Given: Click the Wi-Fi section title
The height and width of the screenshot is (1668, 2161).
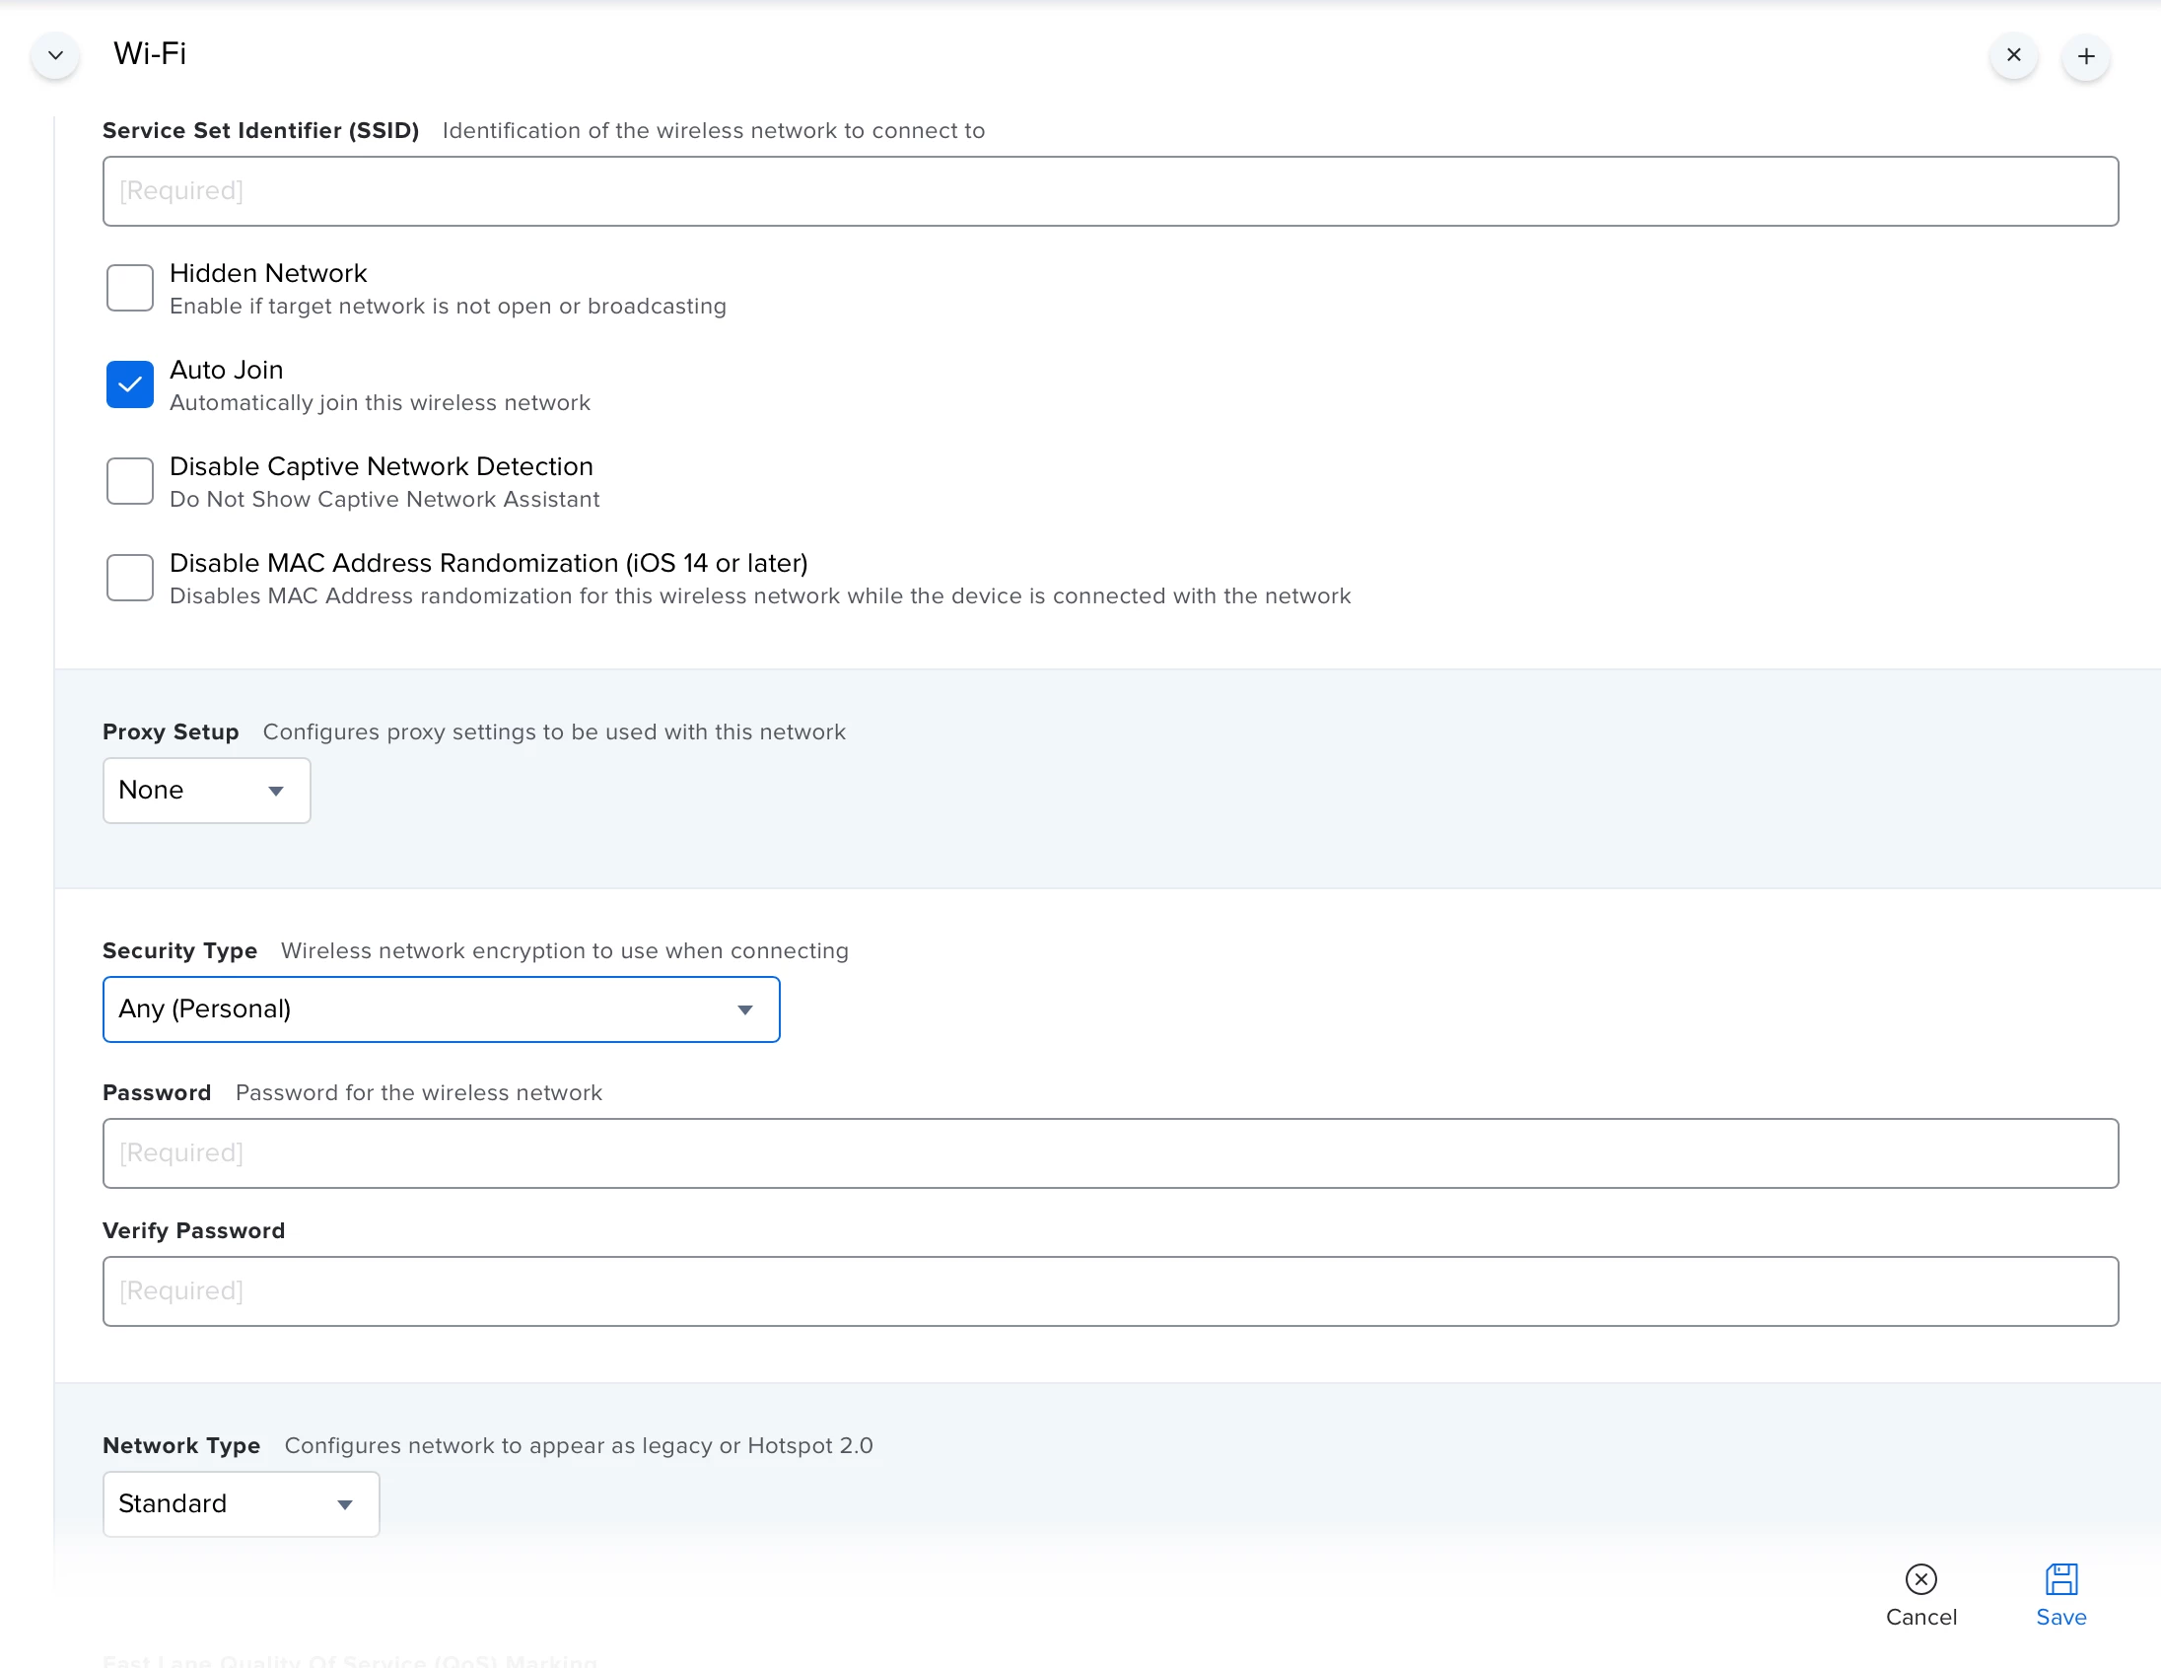Looking at the screenshot, I should [x=150, y=53].
